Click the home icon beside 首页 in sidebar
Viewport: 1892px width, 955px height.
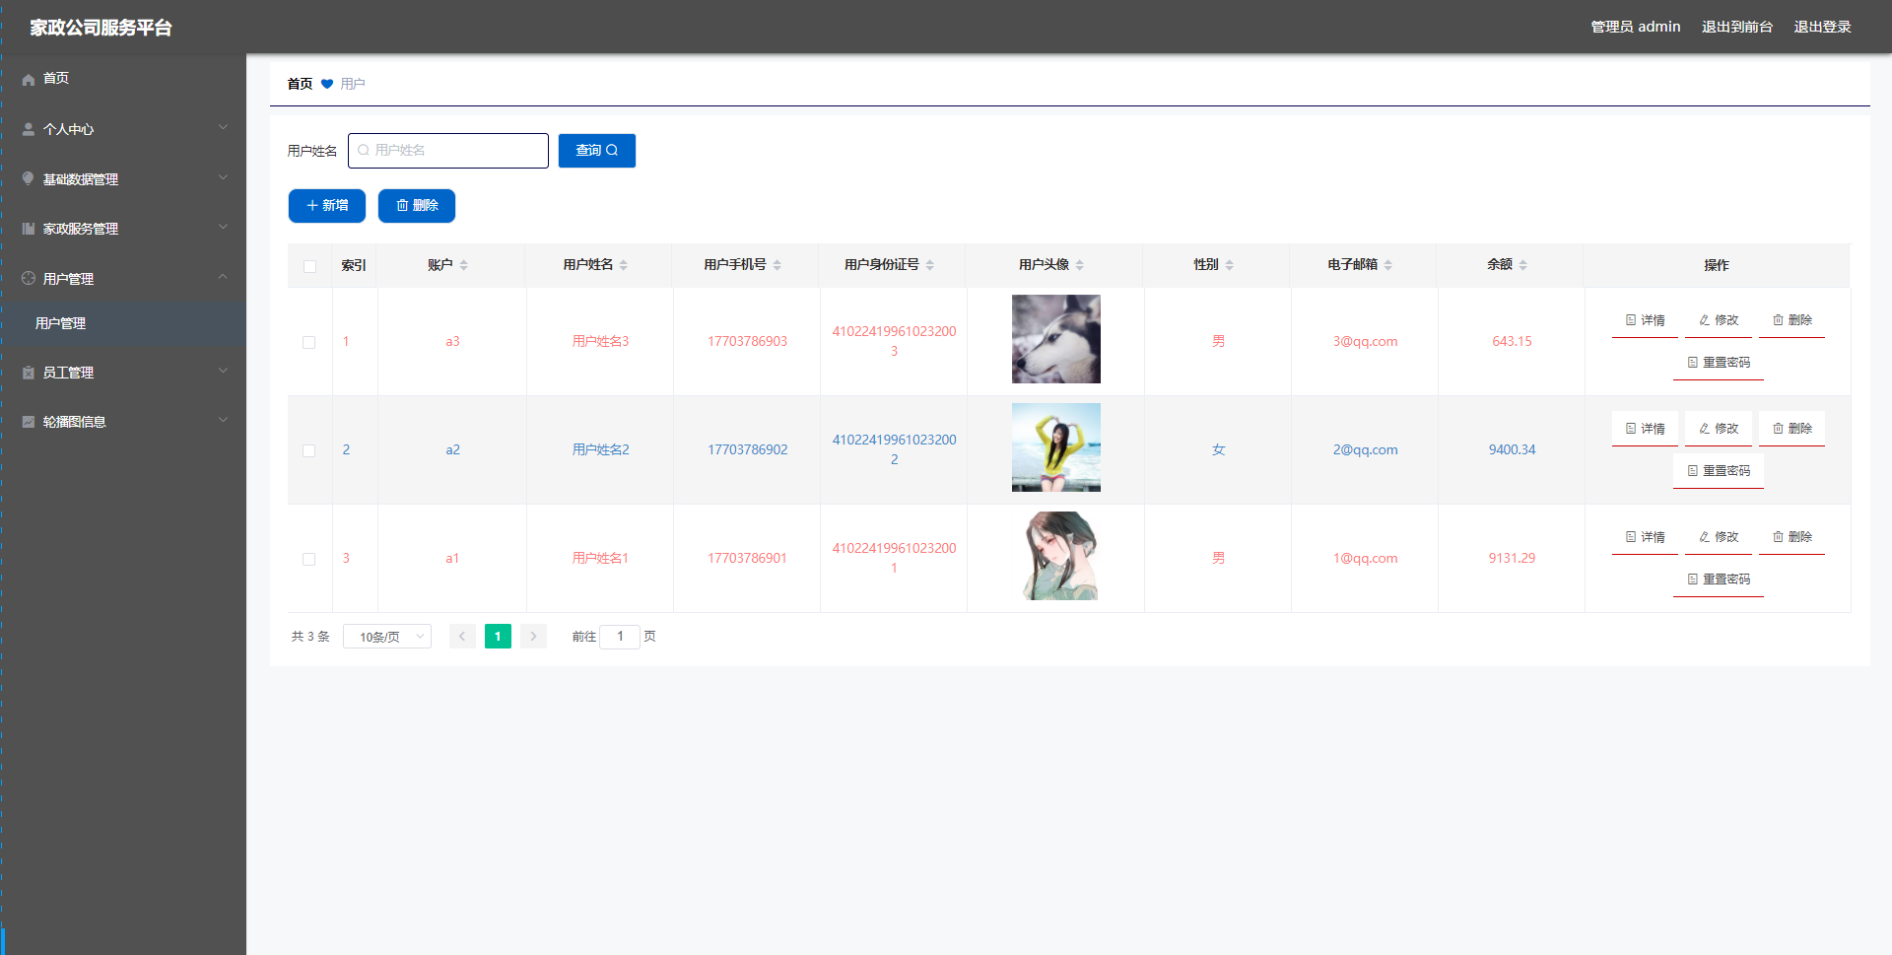point(29,79)
